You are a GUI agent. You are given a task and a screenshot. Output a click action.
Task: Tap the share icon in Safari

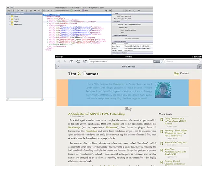tap(85, 61)
